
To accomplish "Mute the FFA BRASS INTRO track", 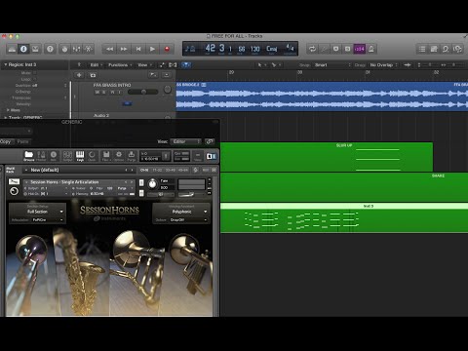I will 97,93.
